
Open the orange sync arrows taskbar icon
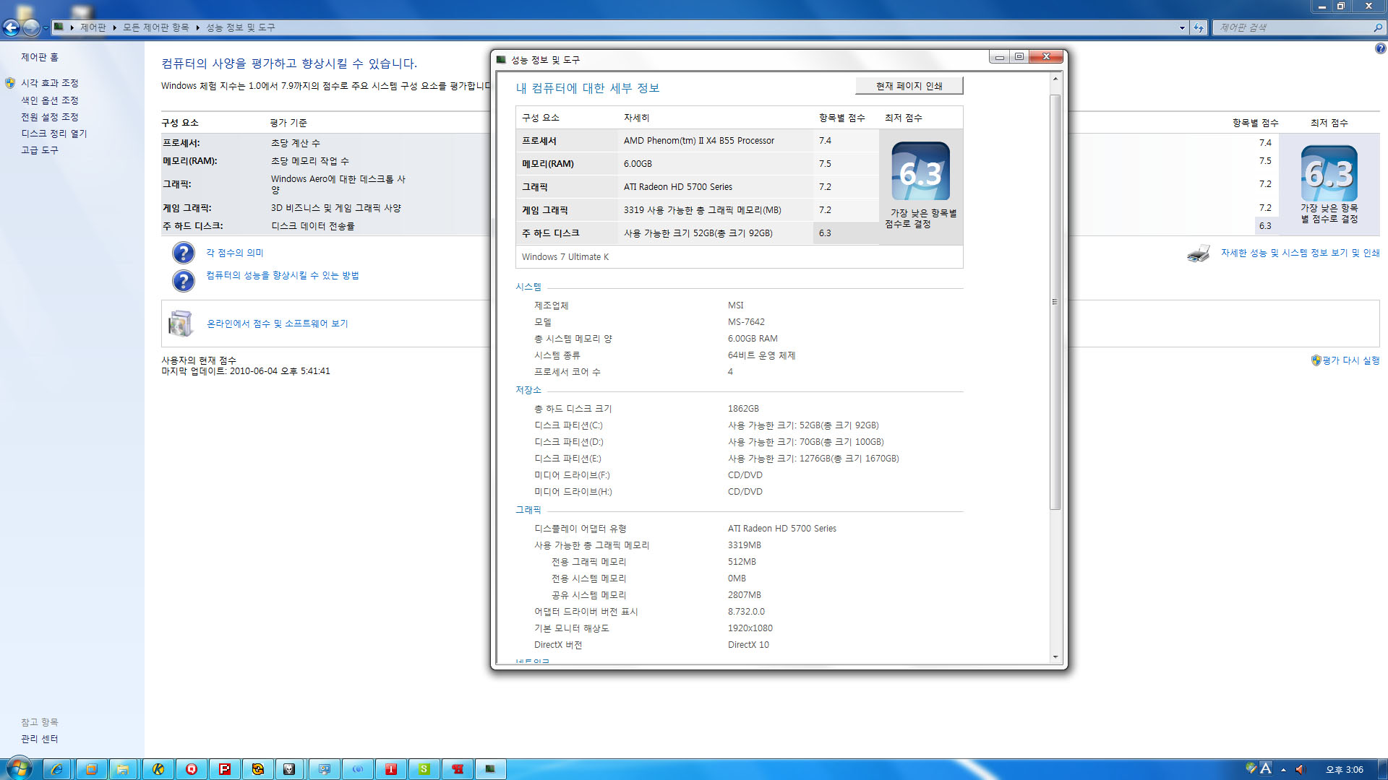pyautogui.click(x=258, y=769)
